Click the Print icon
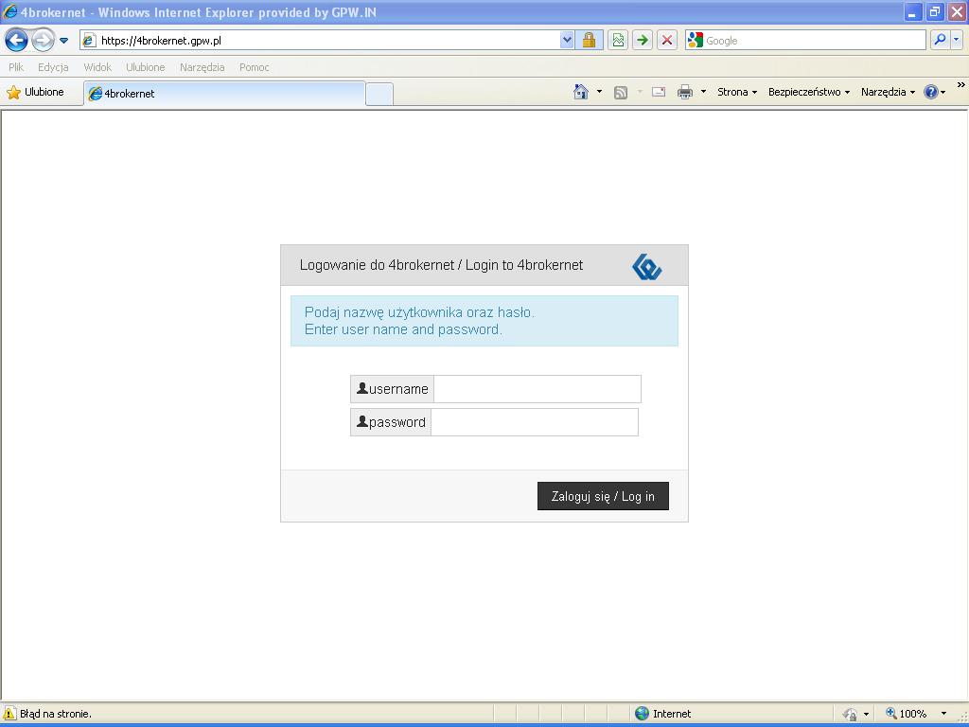 [x=685, y=92]
